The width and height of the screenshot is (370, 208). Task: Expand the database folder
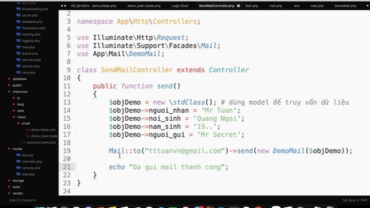coord(9,79)
